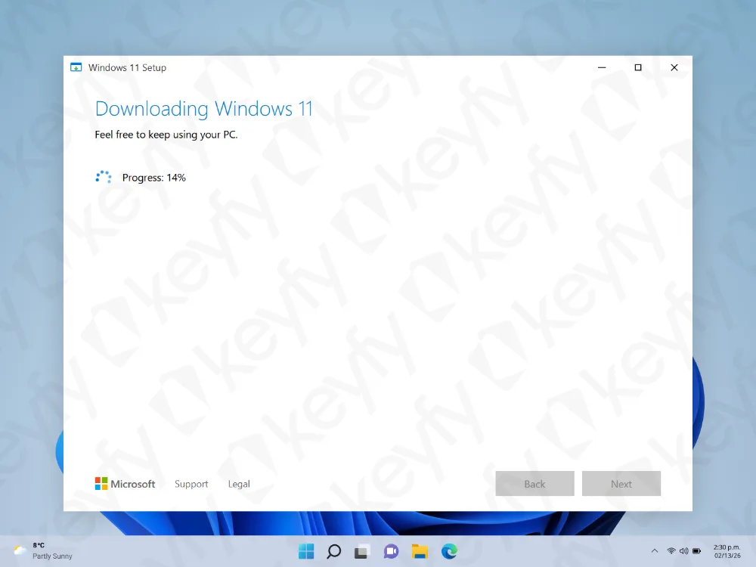
Task: Open the weather widget showing Partly Sunny
Action: [43, 550]
